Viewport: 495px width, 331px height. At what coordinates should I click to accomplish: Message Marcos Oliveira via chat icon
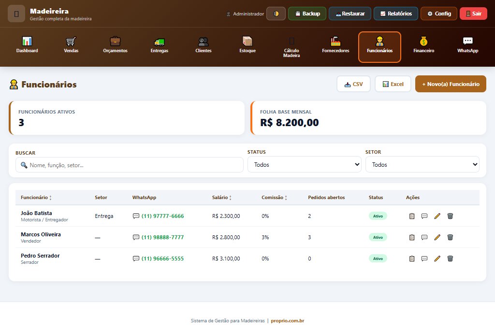[x=424, y=237]
